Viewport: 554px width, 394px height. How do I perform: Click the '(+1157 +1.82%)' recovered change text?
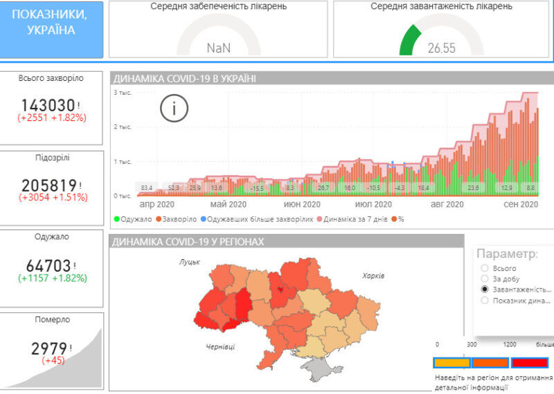point(53,278)
